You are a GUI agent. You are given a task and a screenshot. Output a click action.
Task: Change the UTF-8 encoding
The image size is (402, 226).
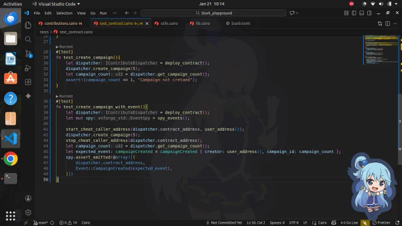tap(294, 222)
